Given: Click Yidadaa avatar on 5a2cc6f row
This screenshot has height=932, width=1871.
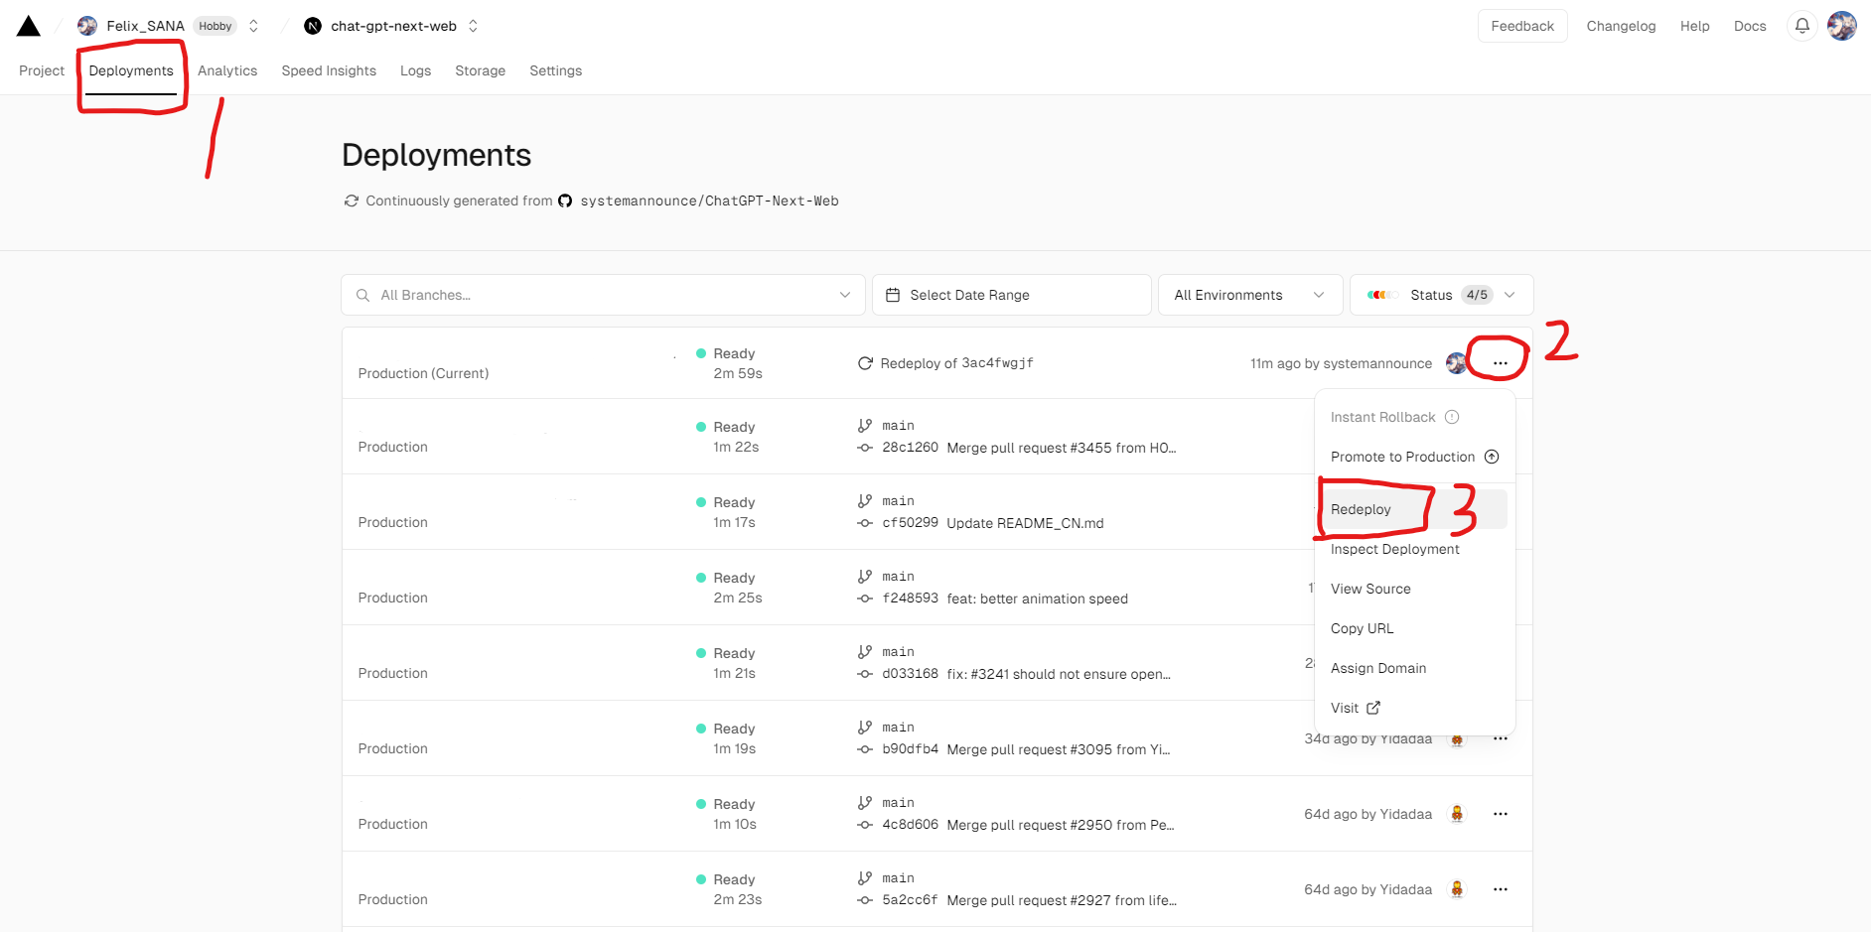Looking at the screenshot, I should pos(1457,889).
